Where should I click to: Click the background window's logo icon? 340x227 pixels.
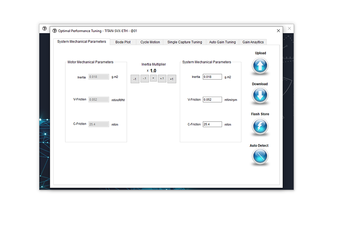pos(44,28)
